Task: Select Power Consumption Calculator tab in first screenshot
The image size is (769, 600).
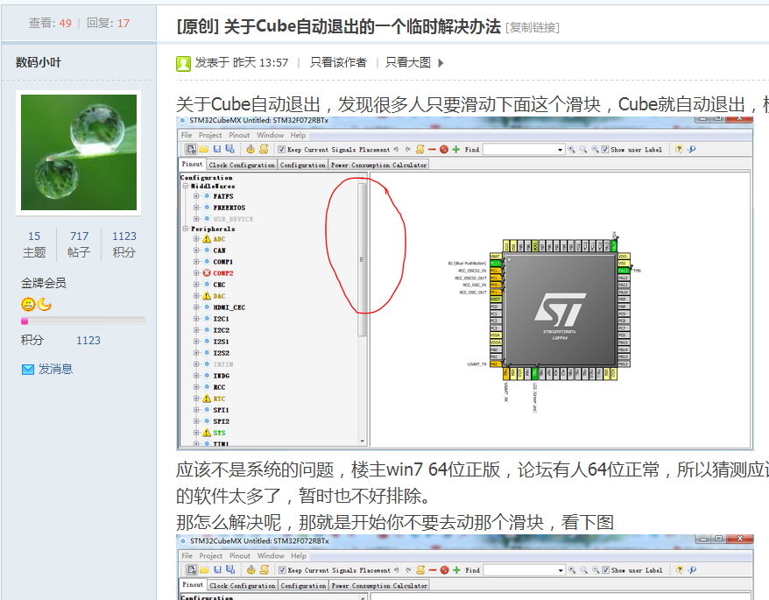Action: click(378, 165)
